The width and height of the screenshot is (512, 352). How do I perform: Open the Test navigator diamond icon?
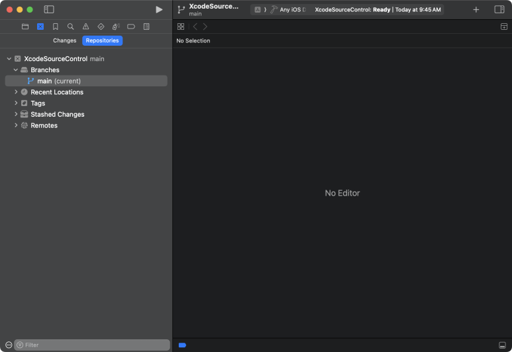coord(101,27)
